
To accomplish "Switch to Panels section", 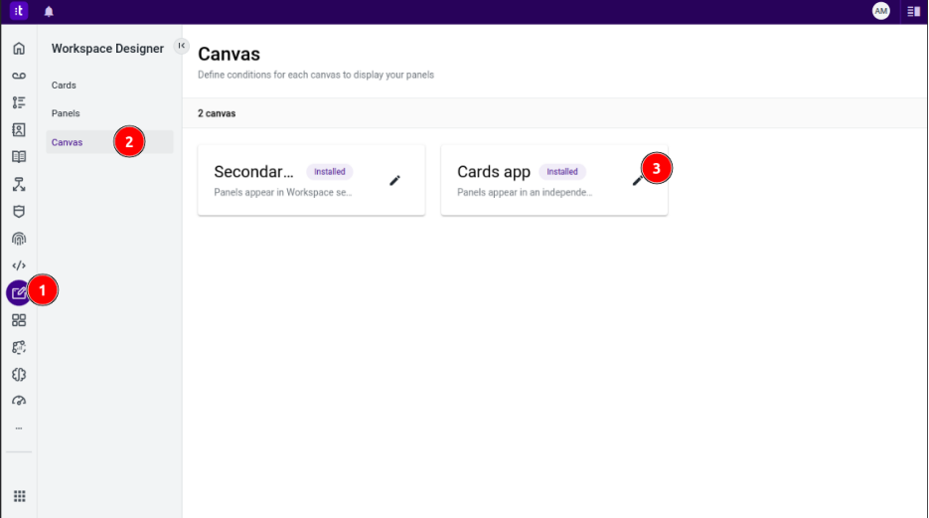I will [66, 113].
